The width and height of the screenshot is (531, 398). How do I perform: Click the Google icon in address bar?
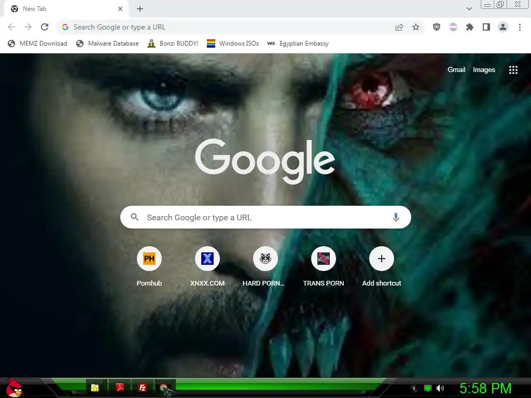point(65,27)
